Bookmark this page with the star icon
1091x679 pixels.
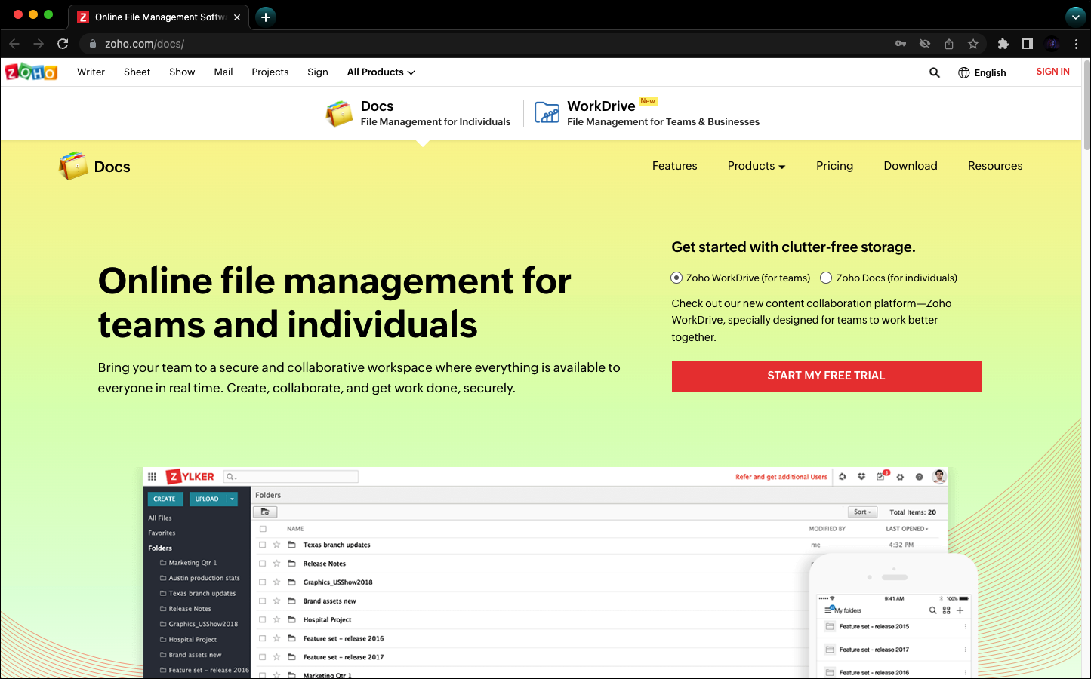point(973,44)
